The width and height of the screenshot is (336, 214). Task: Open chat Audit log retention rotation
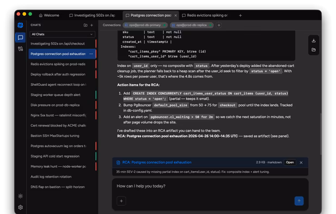63,177
